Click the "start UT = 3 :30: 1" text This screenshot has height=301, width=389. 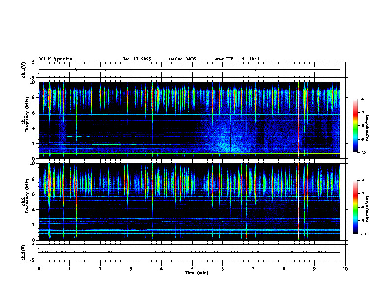(237, 59)
